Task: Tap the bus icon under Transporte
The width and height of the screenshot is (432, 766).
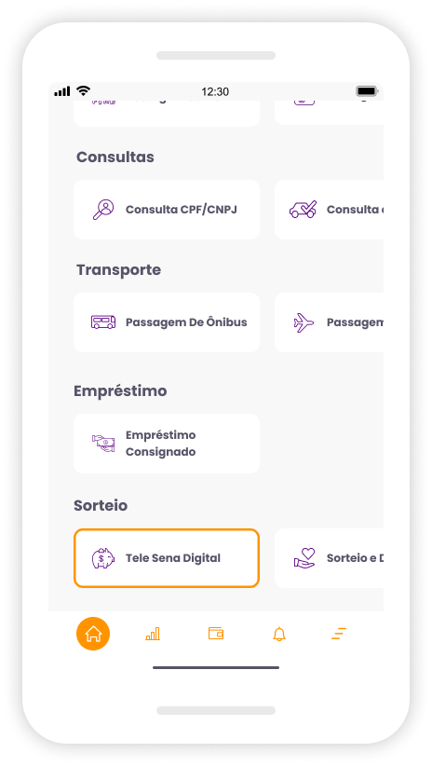Action: [103, 322]
